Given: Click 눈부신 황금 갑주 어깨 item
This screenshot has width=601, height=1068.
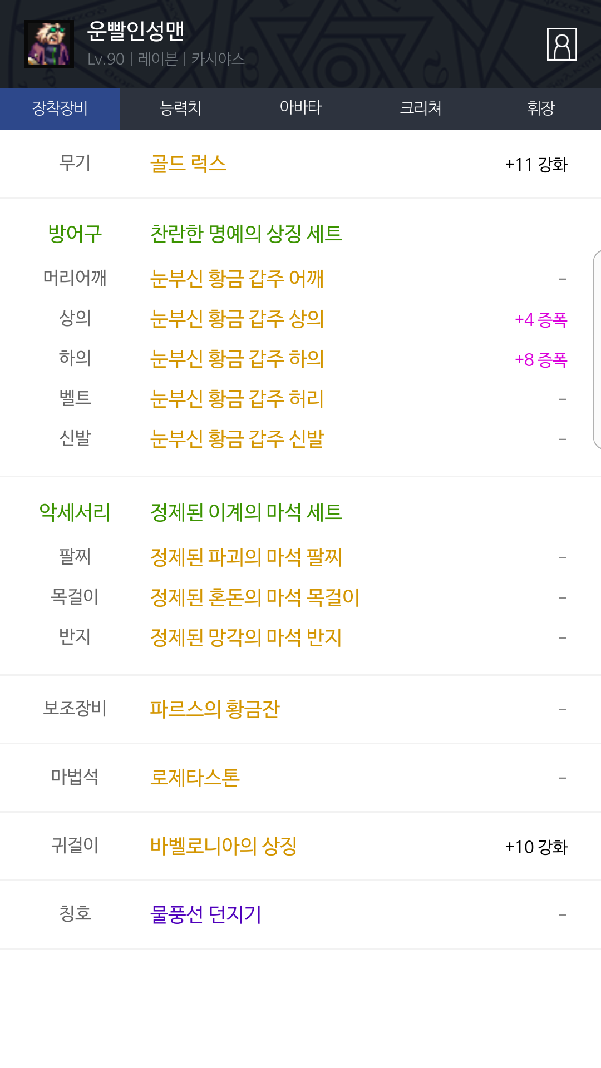Looking at the screenshot, I should point(237,279).
